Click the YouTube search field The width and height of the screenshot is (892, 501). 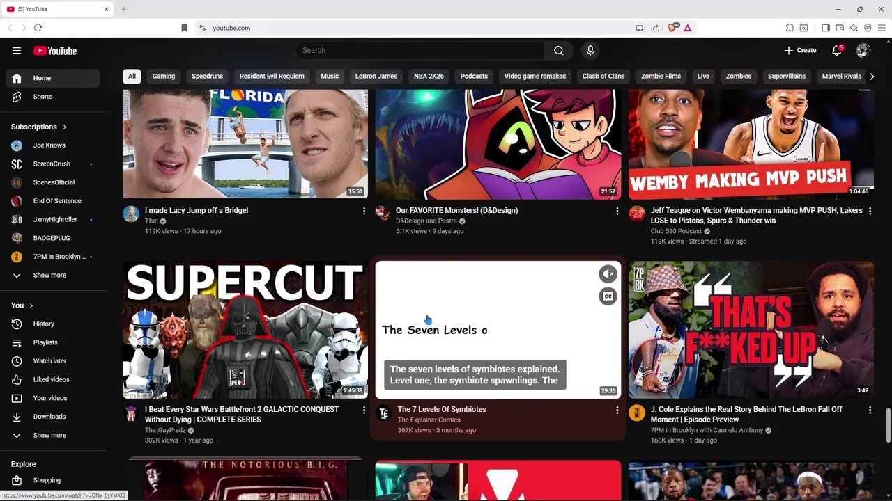point(420,50)
